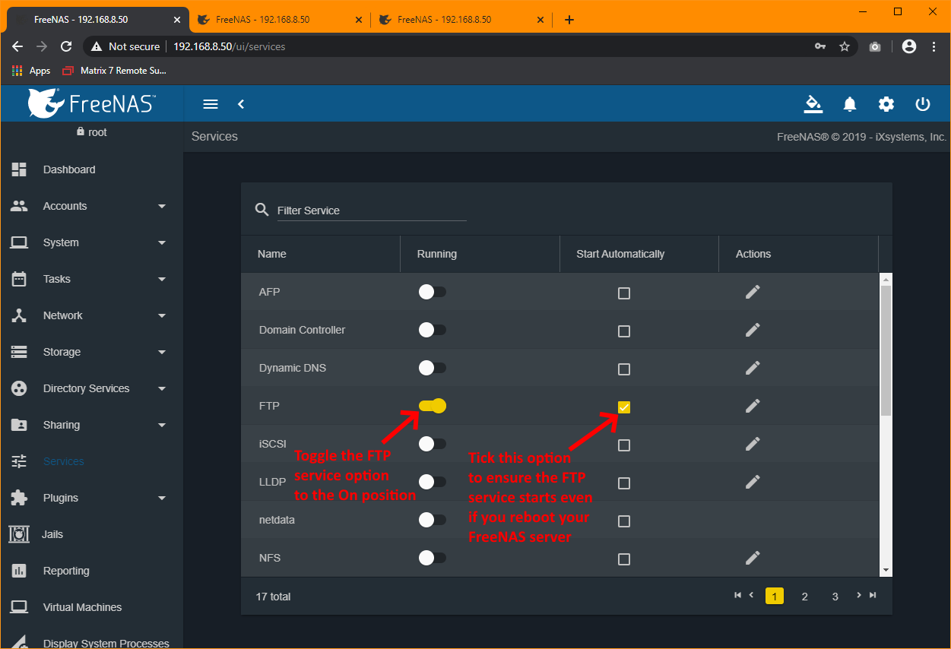Go back with the browser back arrow
Screen dimensions: 951x649
tap(17, 46)
